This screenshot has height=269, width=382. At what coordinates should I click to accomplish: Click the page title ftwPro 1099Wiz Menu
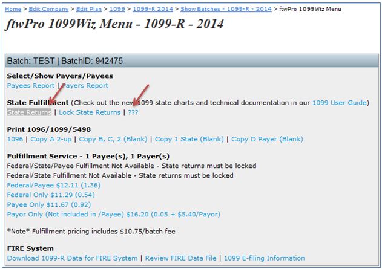114,24
